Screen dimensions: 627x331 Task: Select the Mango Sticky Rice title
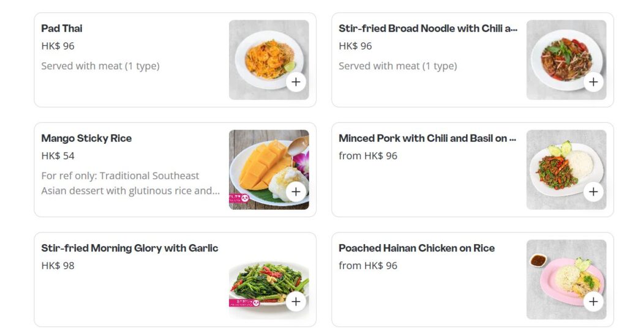coord(86,138)
